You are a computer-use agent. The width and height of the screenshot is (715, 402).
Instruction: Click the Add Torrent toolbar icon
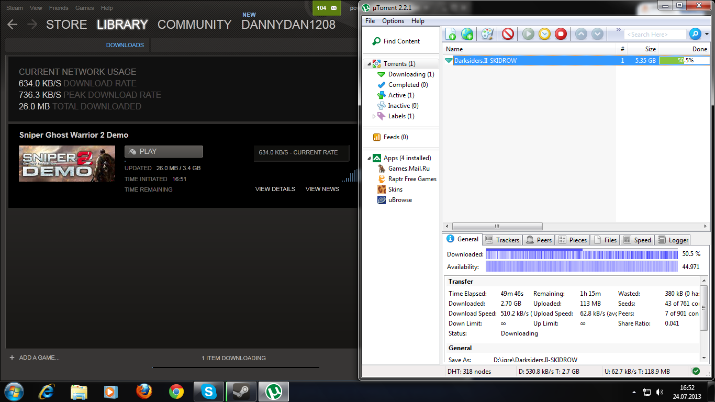point(451,34)
